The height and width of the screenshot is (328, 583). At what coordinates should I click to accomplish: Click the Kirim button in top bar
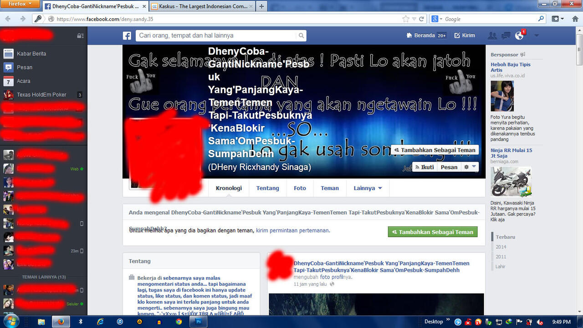click(465, 36)
